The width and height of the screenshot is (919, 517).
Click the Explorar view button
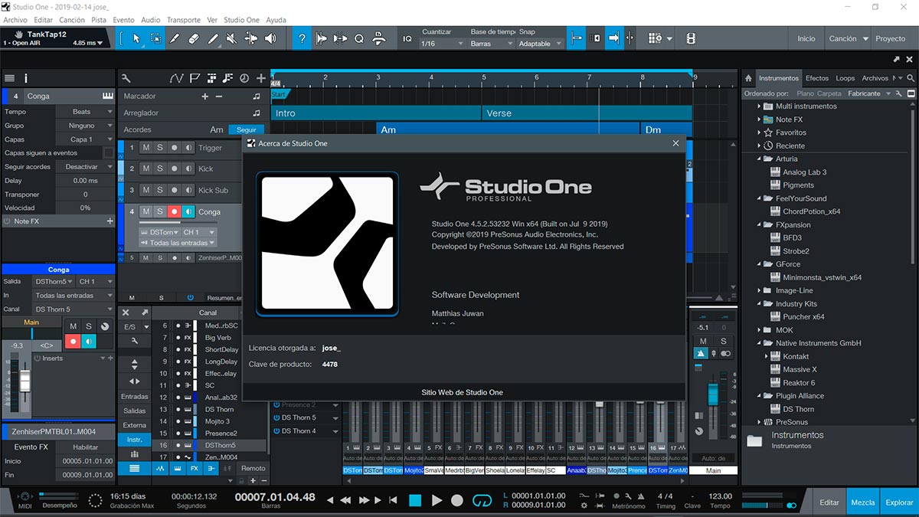tap(899, 502)
